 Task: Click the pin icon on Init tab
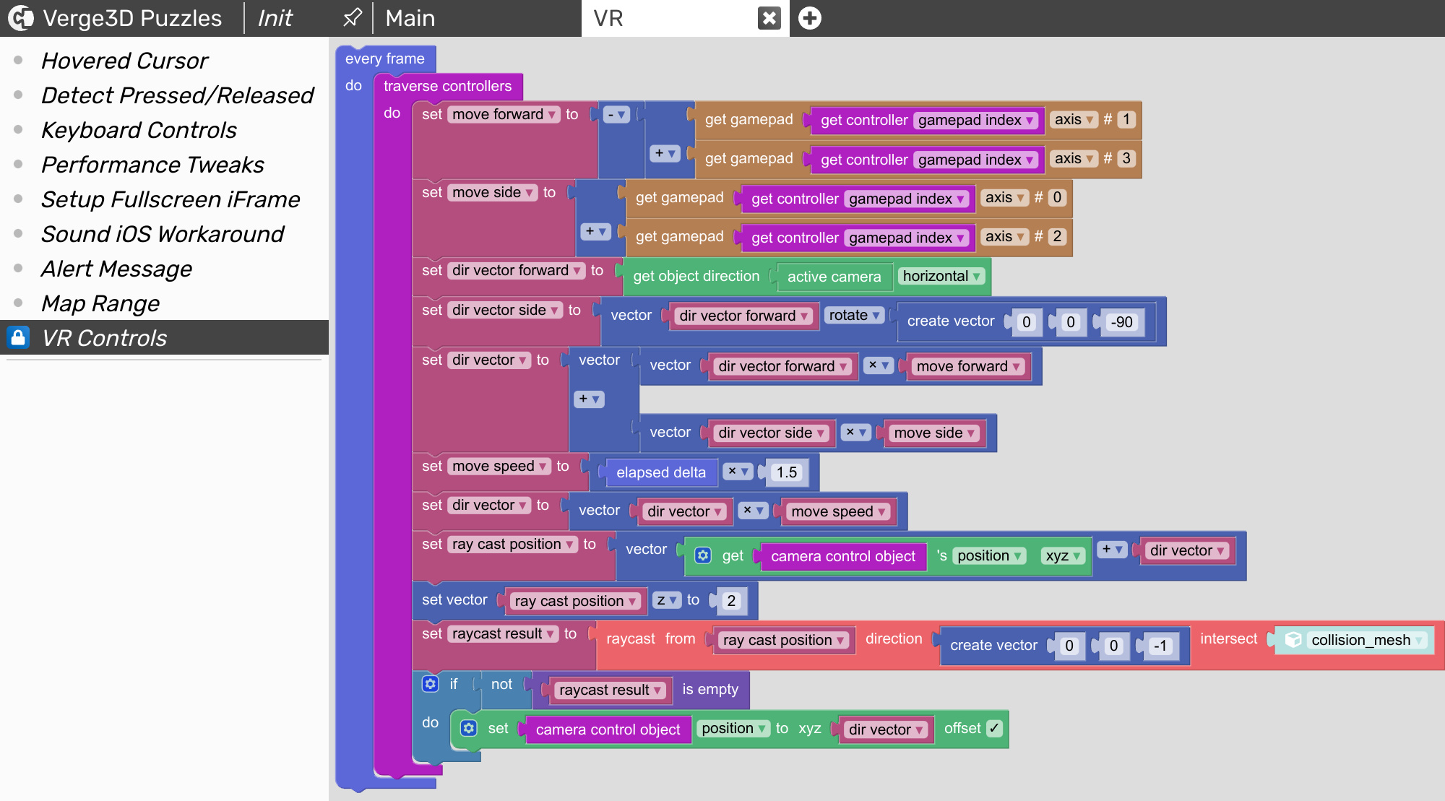(352, 17)
